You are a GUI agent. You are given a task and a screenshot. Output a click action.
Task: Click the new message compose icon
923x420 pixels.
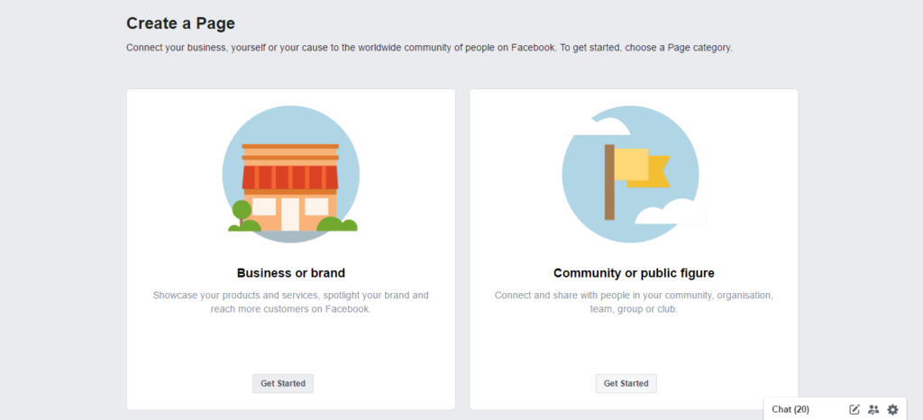(x=854, y=409)
